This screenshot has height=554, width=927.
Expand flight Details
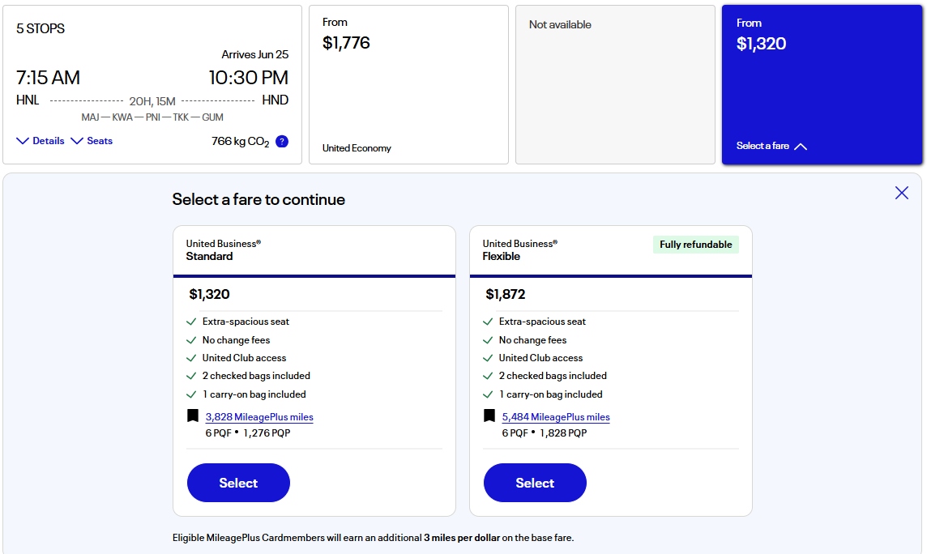[x=41, y=141]
